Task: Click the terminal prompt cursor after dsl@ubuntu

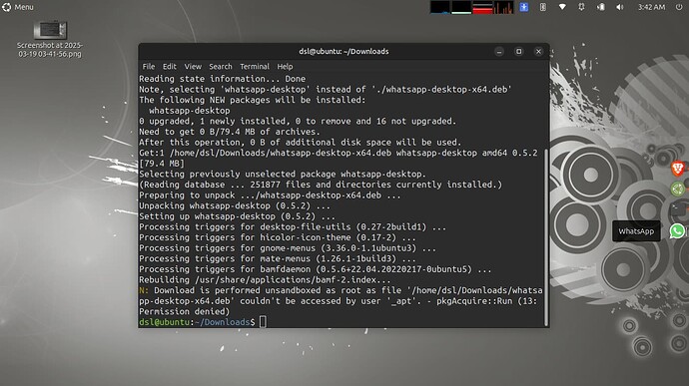Action: click(263, 322)
